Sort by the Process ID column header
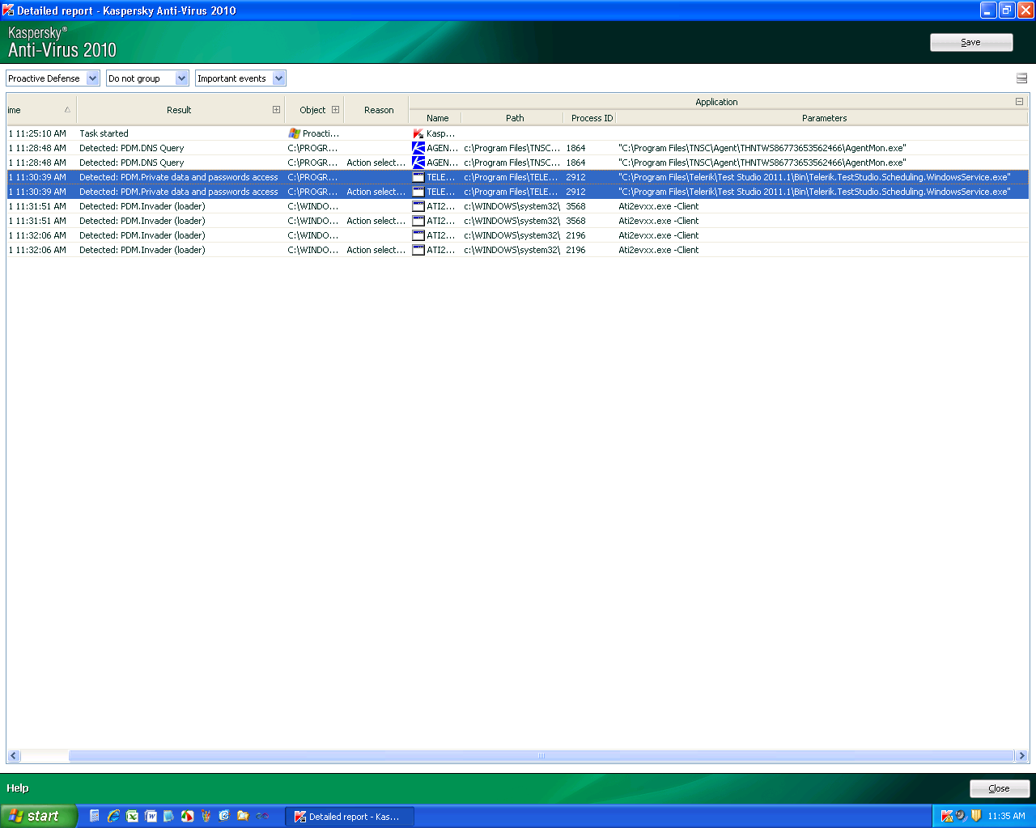The height and width of the screenshot is (828, 1036). point(592,118)
